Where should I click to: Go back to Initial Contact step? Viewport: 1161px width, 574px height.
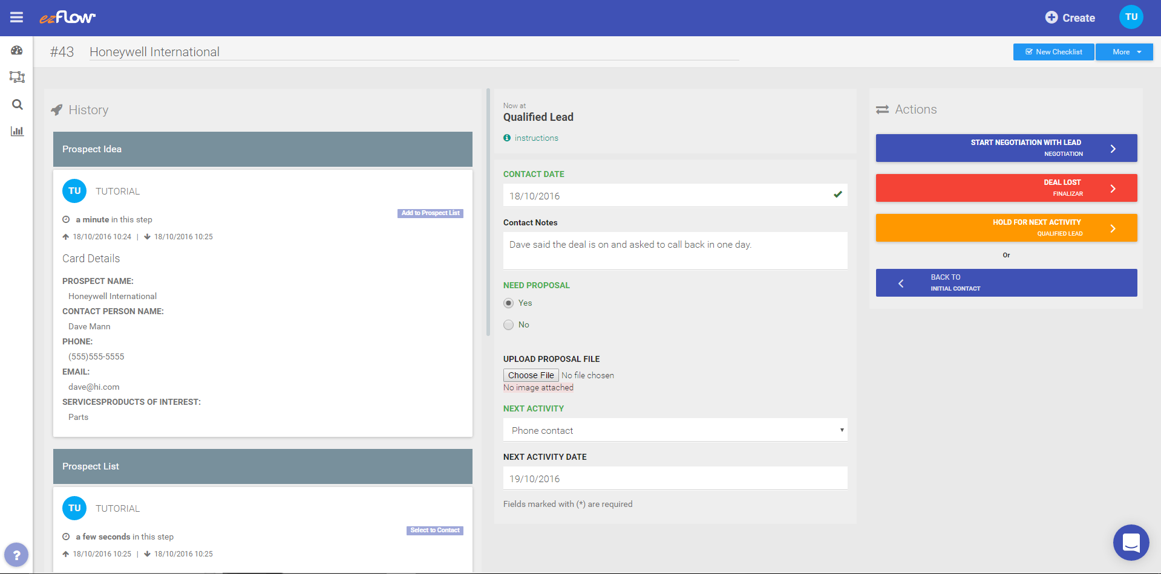(x=1006, y=282)
